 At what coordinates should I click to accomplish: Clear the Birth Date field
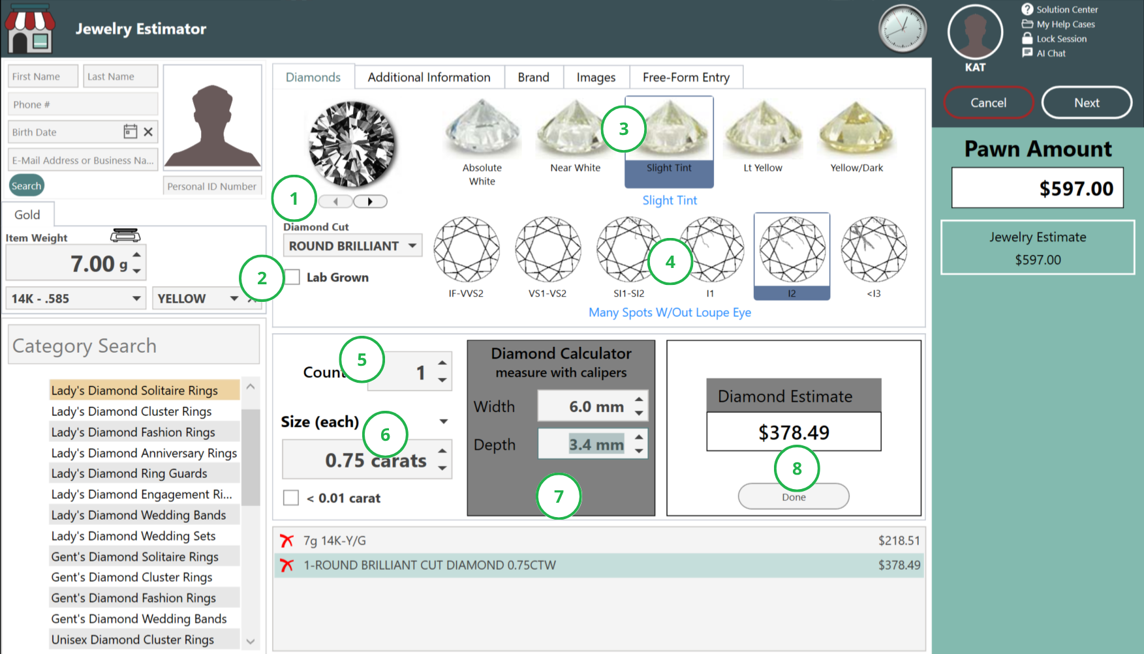coord(148,132)
